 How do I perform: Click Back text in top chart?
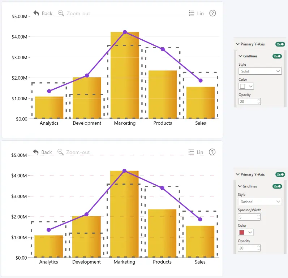[x=47, y=13]
